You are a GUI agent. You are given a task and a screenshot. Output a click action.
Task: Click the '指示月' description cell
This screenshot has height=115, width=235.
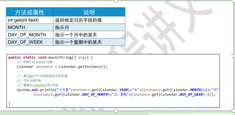pos(89,27)
